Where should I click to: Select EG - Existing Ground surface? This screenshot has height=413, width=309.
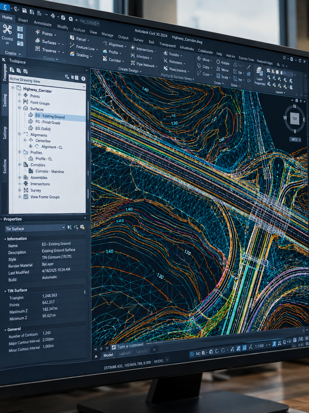pyautogui.click(x=50, y=116)
